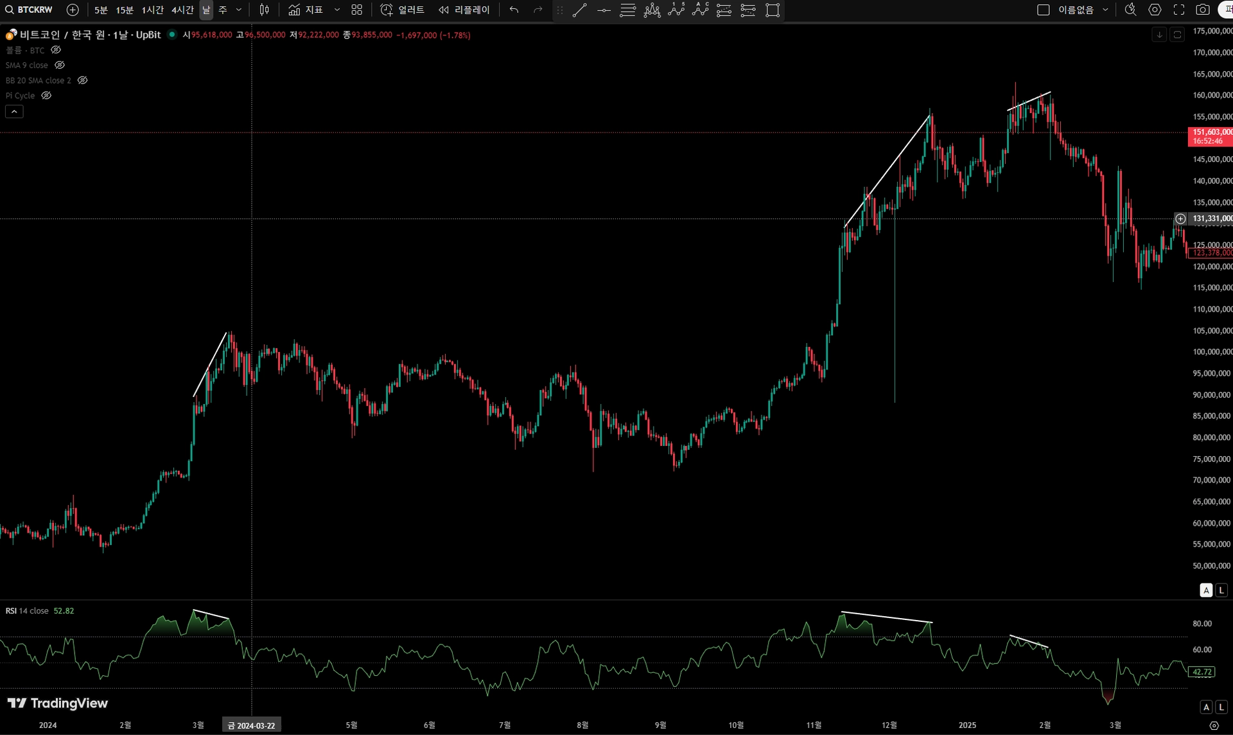
Task: Select the candlestick chart type icon
Action: pos(264,10)
